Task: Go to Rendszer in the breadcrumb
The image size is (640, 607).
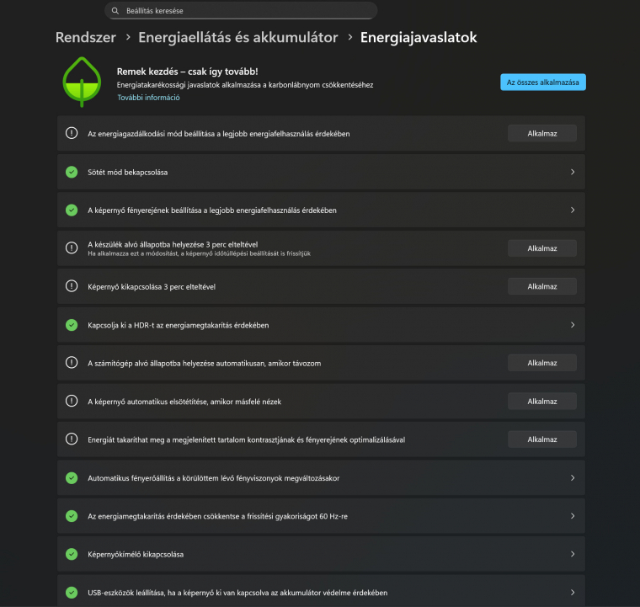Action: pyautogui.click(x=85, y=38)
